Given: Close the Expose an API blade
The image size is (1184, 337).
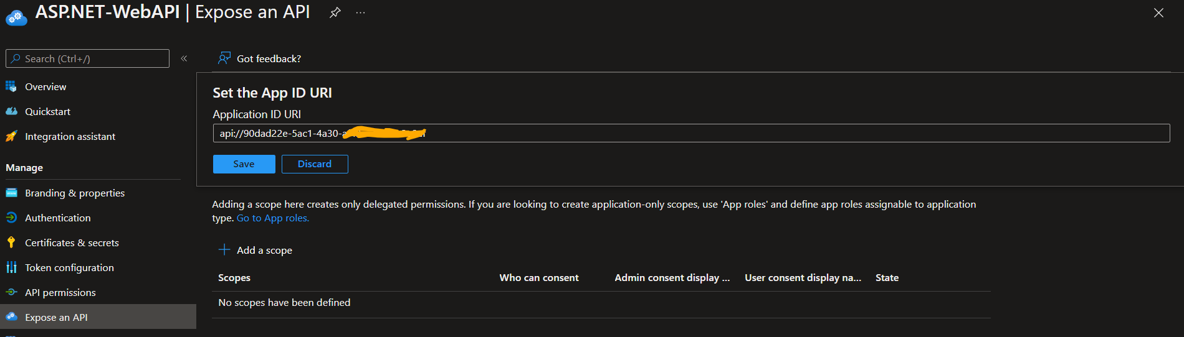Looking at the screenshot, I should click(1158, 13).
